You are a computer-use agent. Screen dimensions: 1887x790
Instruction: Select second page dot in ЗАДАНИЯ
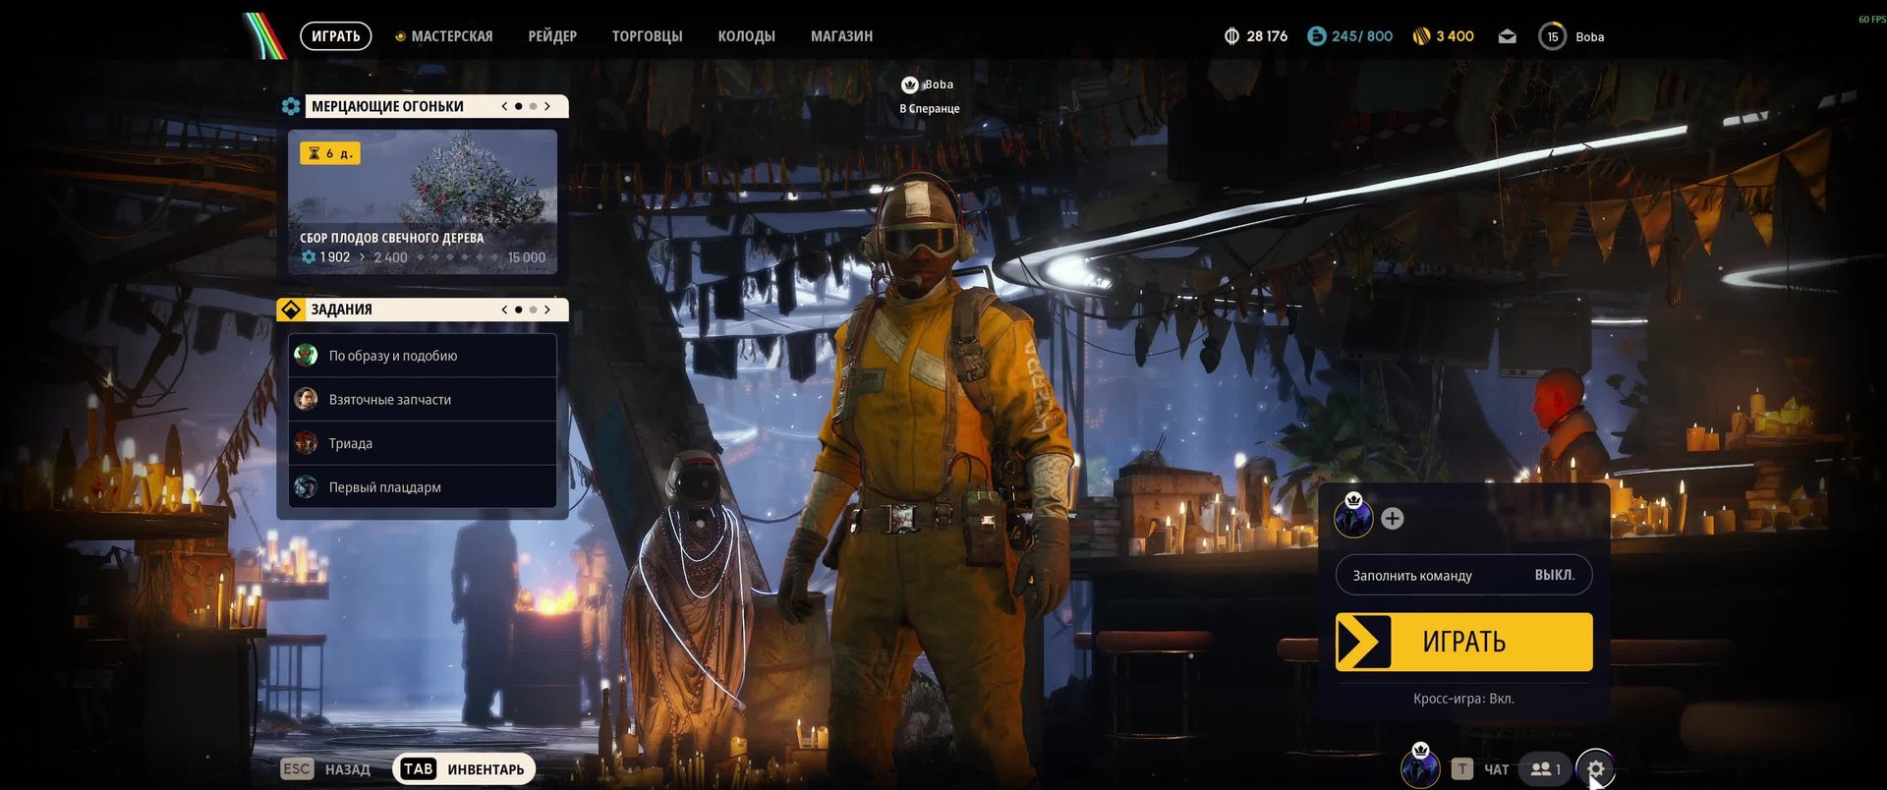(x=534, y=310)
